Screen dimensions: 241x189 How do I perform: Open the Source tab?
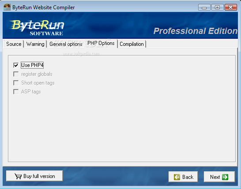point(14,44)
